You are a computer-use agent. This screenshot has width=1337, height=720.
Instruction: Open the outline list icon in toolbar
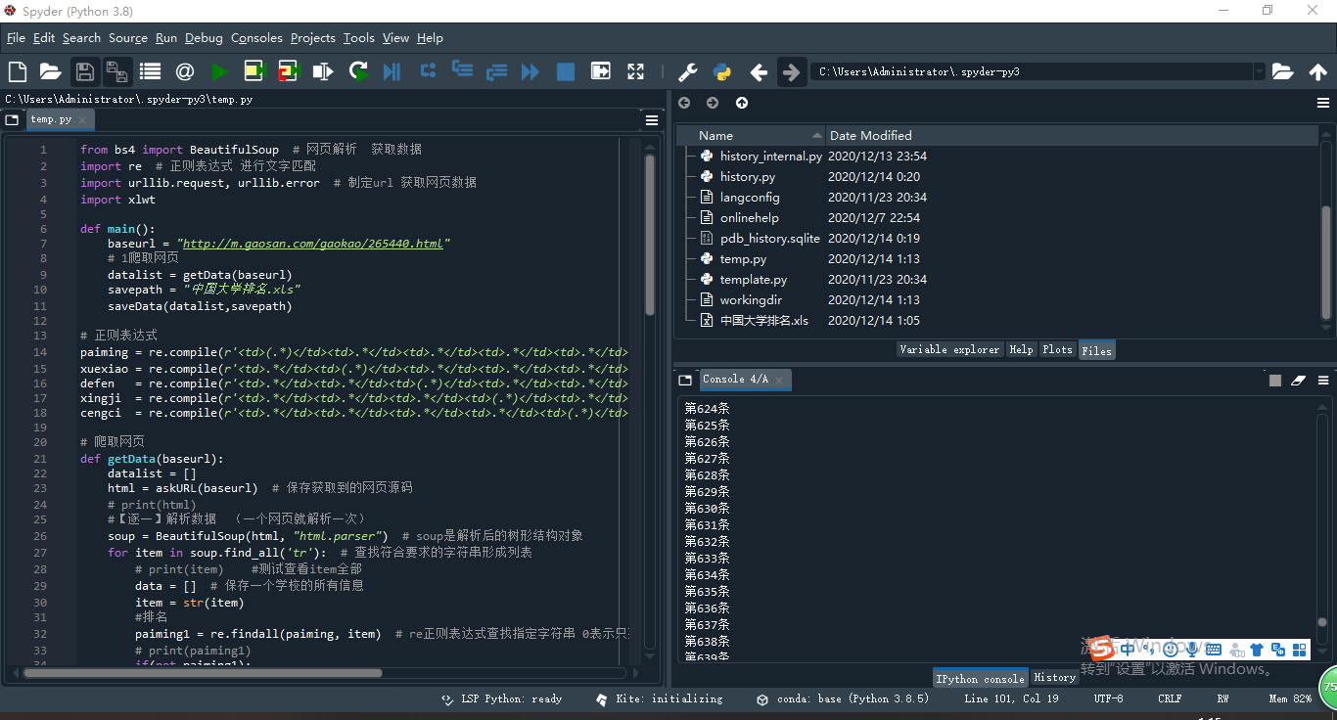(x=150, y=71)
